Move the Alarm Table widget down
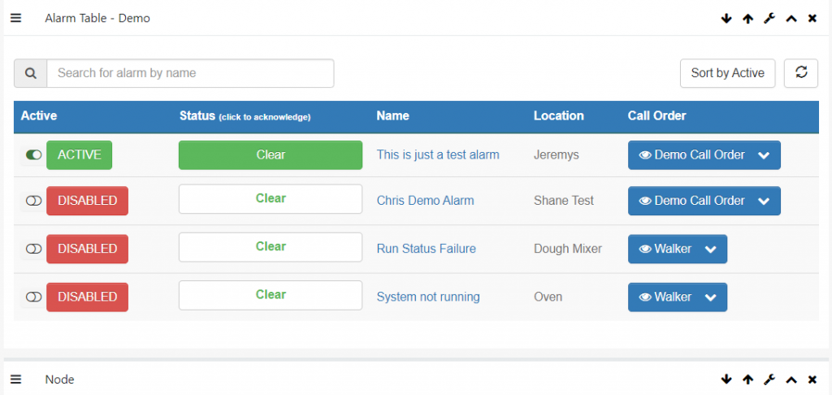Image resolution: width=832 pixels, height=395 pixels. point(726,19)
